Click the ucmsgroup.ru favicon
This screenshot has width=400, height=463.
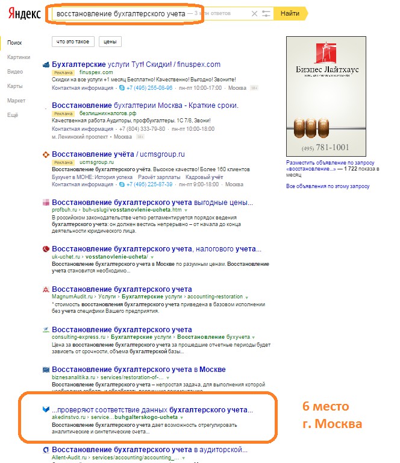(46, 154)
